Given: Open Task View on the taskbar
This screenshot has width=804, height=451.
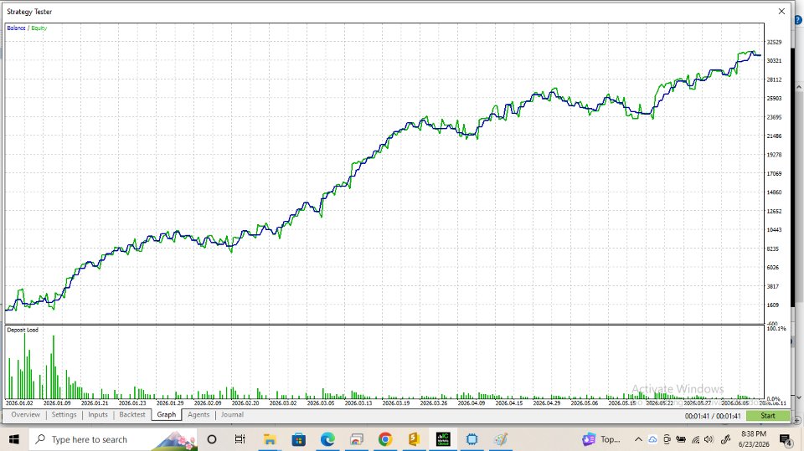Looking at the screenshot, I should coord(240,439).
